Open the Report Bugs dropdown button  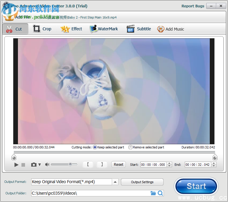tap(211, 6)
